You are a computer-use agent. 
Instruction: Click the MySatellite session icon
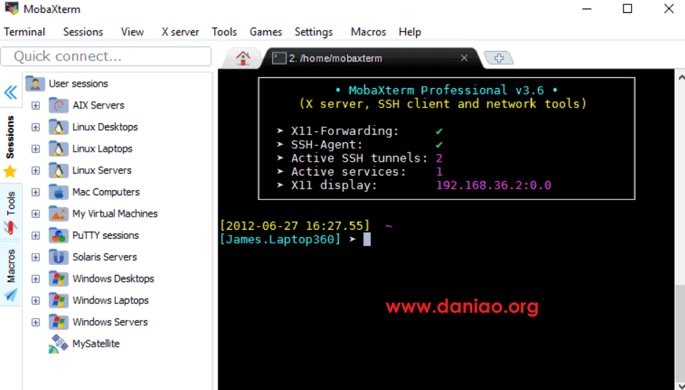(x=59, y=344)
